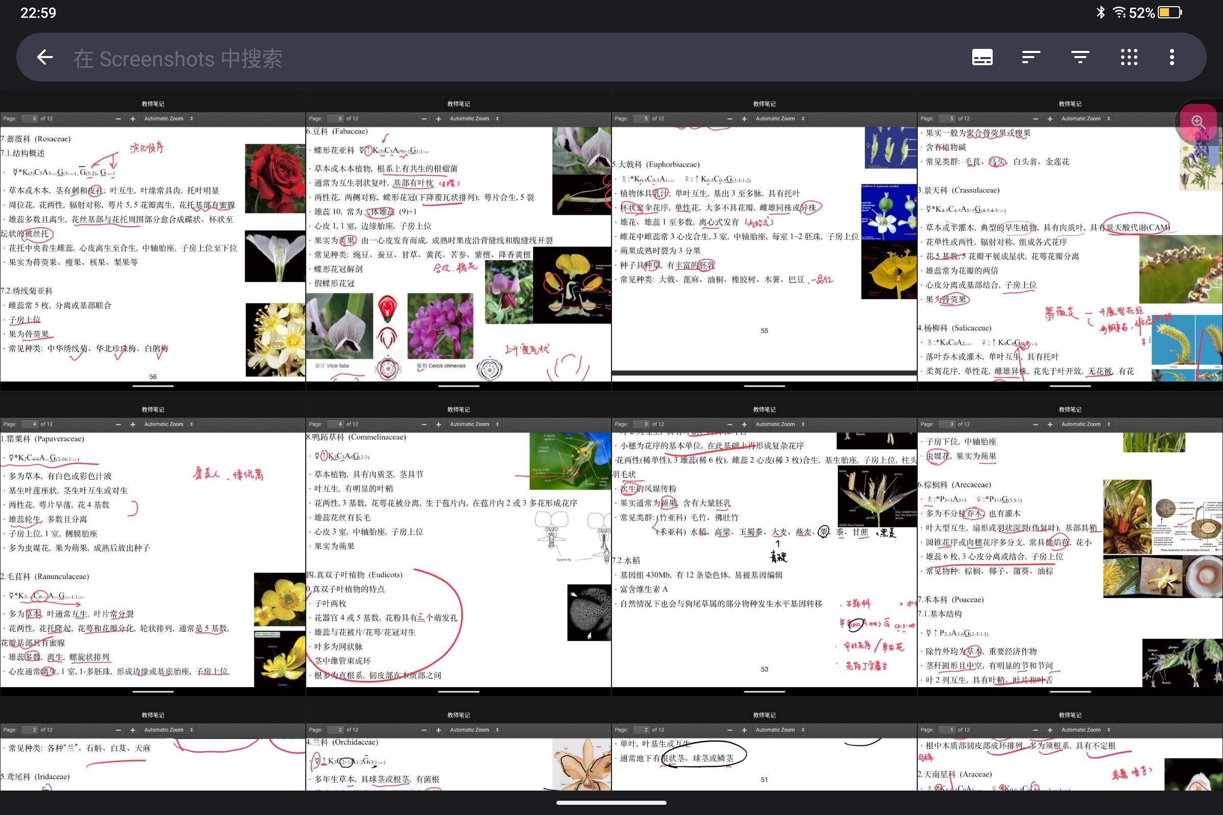Image resolution: width=1223 pixels, height=815 pixels.
Task: Focus the ' 在 Screenshots 中搜索' search field
Action: (178, 58)
